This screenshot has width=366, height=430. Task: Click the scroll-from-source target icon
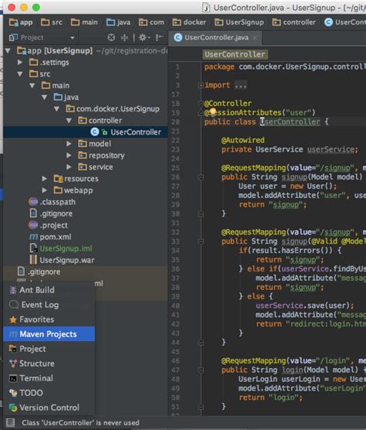click(111, 38)
